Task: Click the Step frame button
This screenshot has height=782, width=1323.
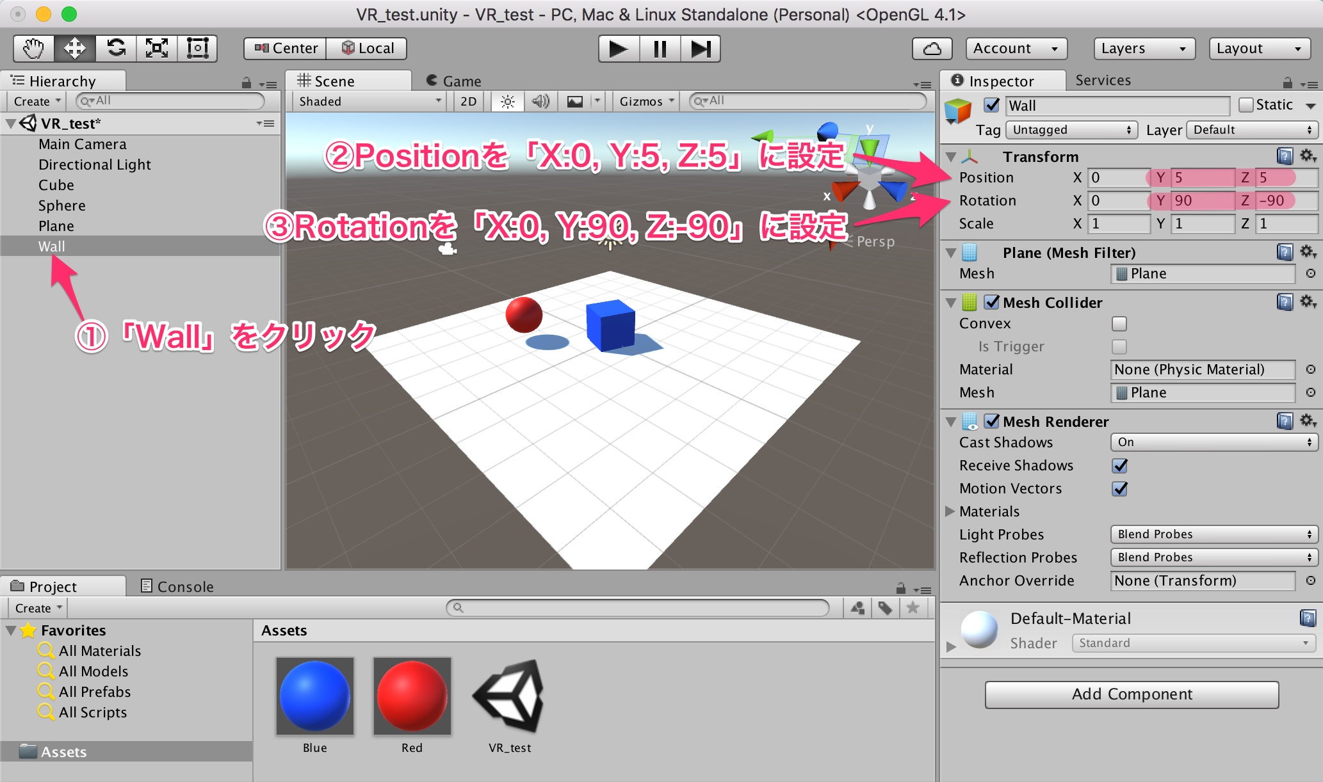Action: 700,49
